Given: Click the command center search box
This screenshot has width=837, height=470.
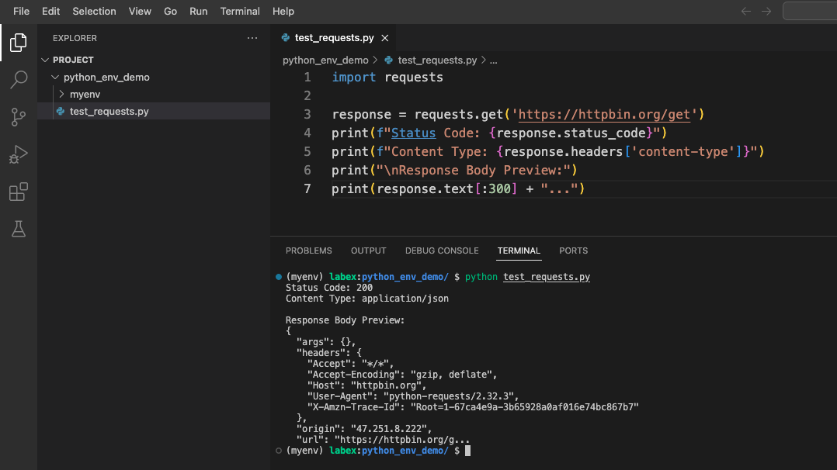Looking at the screenshot, I should (x=810, y=11).
